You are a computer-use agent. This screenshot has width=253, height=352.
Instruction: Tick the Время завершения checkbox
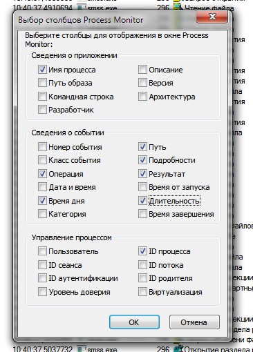pos(142,213)
